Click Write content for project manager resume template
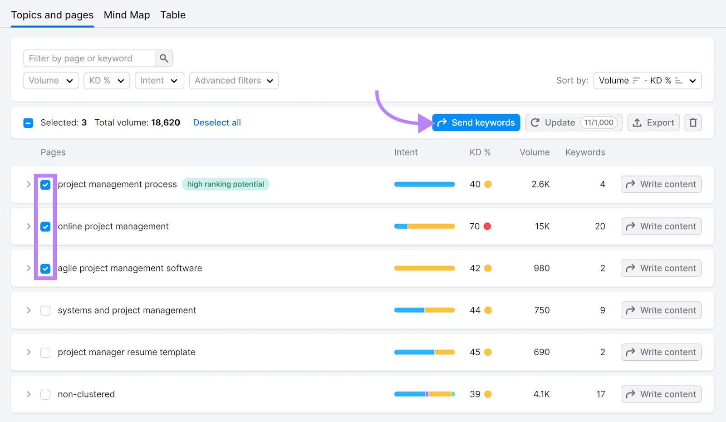Image resolution: width=726 pixels, height=422 pixels. [x=661, y=352]
